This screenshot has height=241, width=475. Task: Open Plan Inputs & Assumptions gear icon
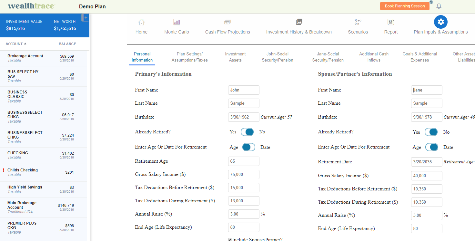(x=441, y=22)
